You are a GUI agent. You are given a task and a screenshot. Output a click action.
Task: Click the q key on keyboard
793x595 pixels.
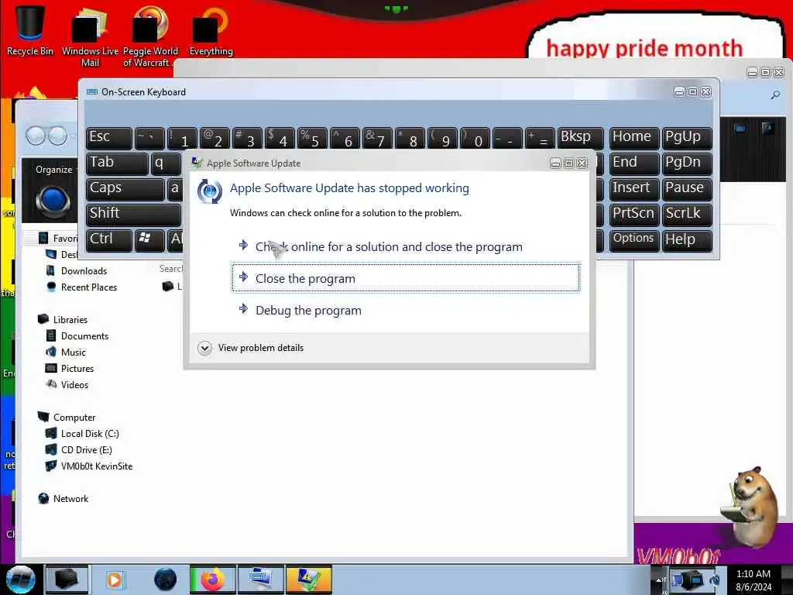coord(166,163)
